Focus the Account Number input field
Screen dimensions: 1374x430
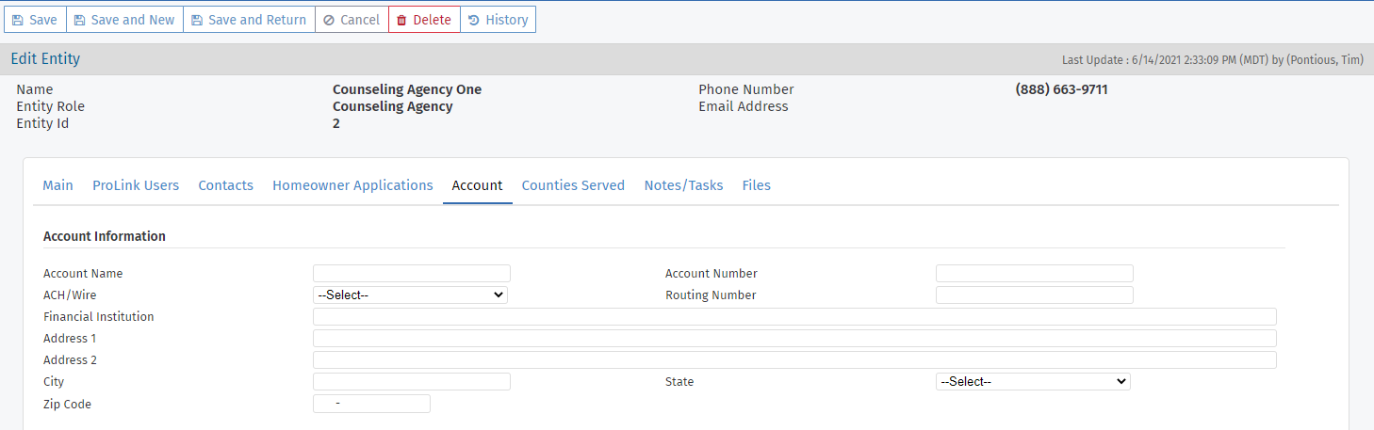pos(1034,274)
